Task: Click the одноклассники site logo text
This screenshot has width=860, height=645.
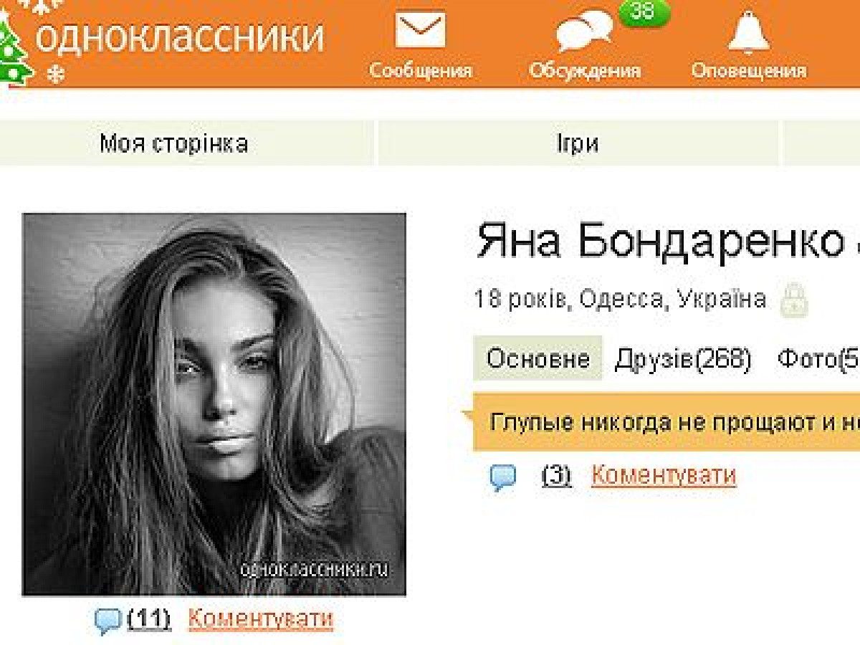Action: [181, 36]
